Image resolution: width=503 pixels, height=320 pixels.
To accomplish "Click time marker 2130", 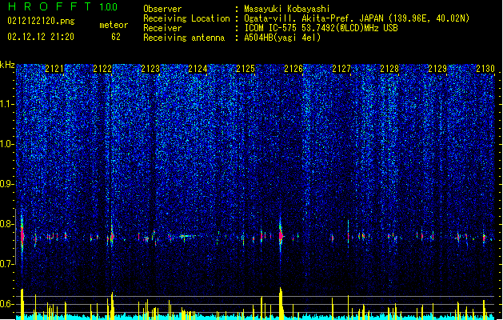I will 485,68.
